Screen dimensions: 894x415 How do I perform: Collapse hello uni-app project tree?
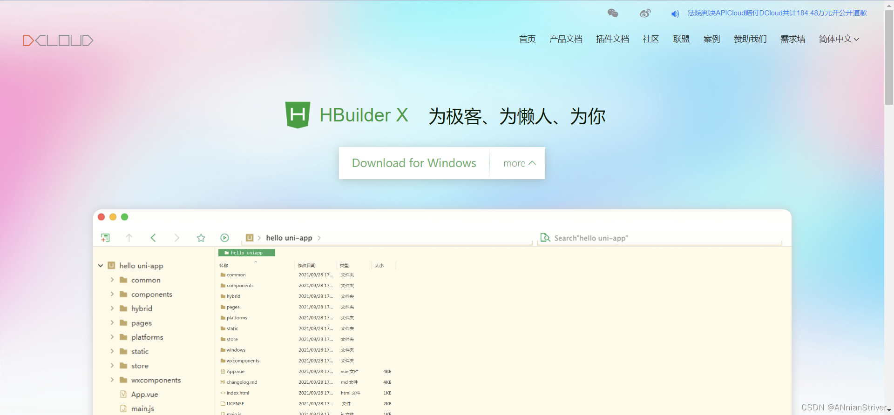(100, 266)
